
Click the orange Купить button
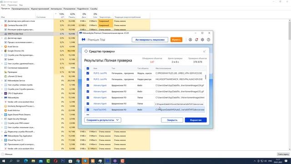click(x=176, y=40)
